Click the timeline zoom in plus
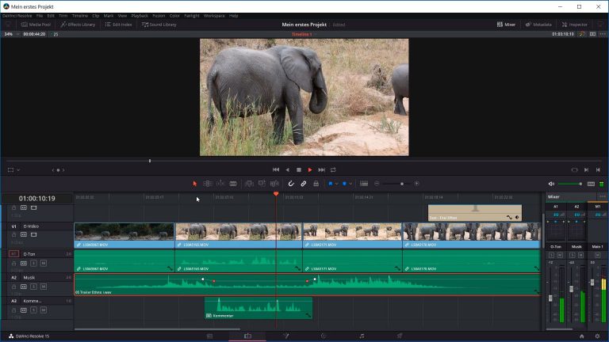 417,184
